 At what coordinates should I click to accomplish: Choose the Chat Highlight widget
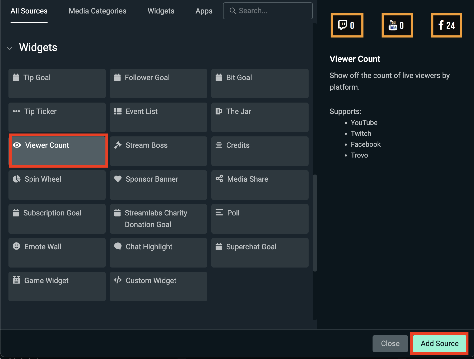click(x=158, y=253)
